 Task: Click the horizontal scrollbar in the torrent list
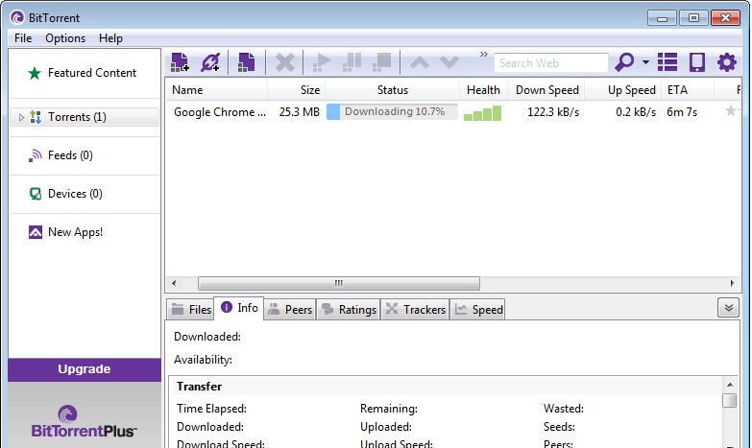(338, 284)
